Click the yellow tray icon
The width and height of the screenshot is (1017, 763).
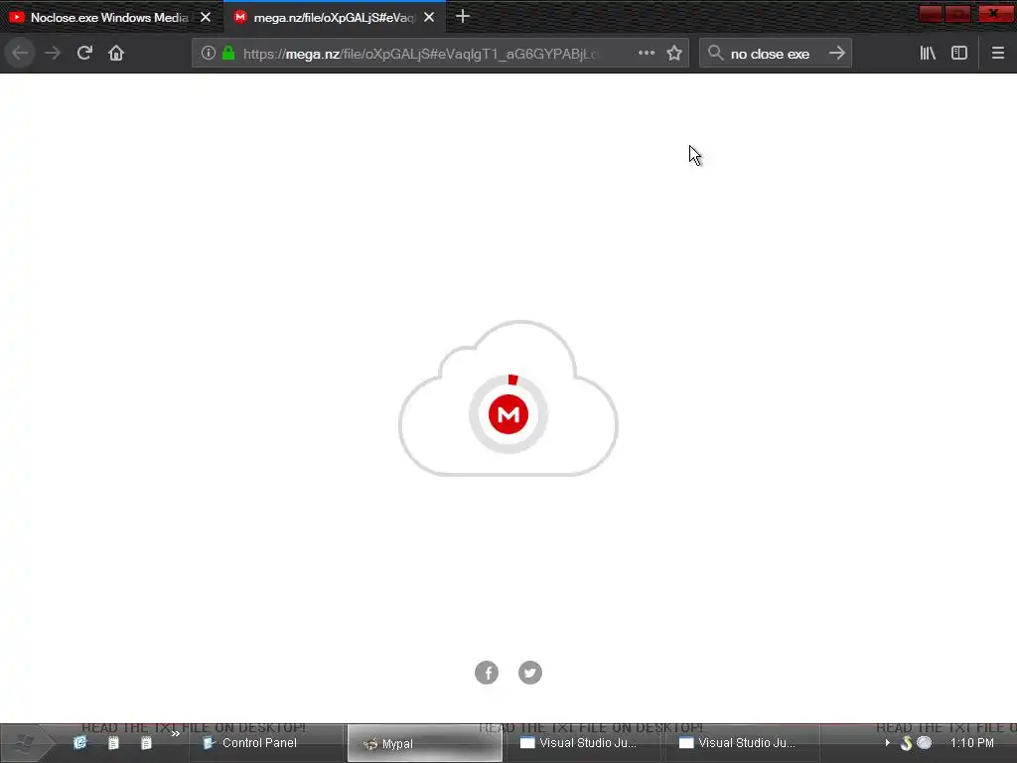coord(906,743)
